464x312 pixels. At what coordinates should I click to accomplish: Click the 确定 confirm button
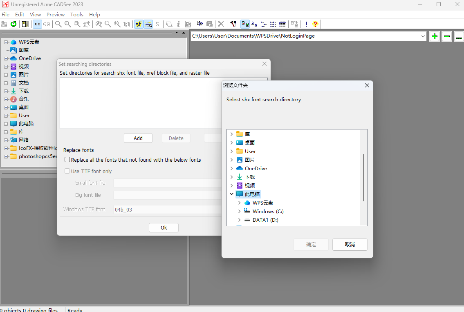click(311, 245)
